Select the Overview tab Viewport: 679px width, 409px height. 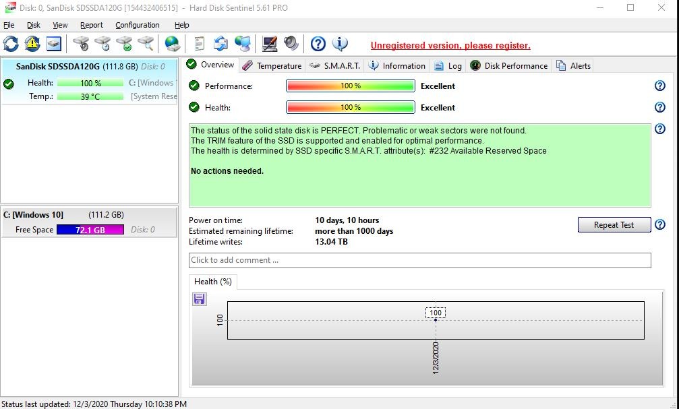click(x=210, y=65)
